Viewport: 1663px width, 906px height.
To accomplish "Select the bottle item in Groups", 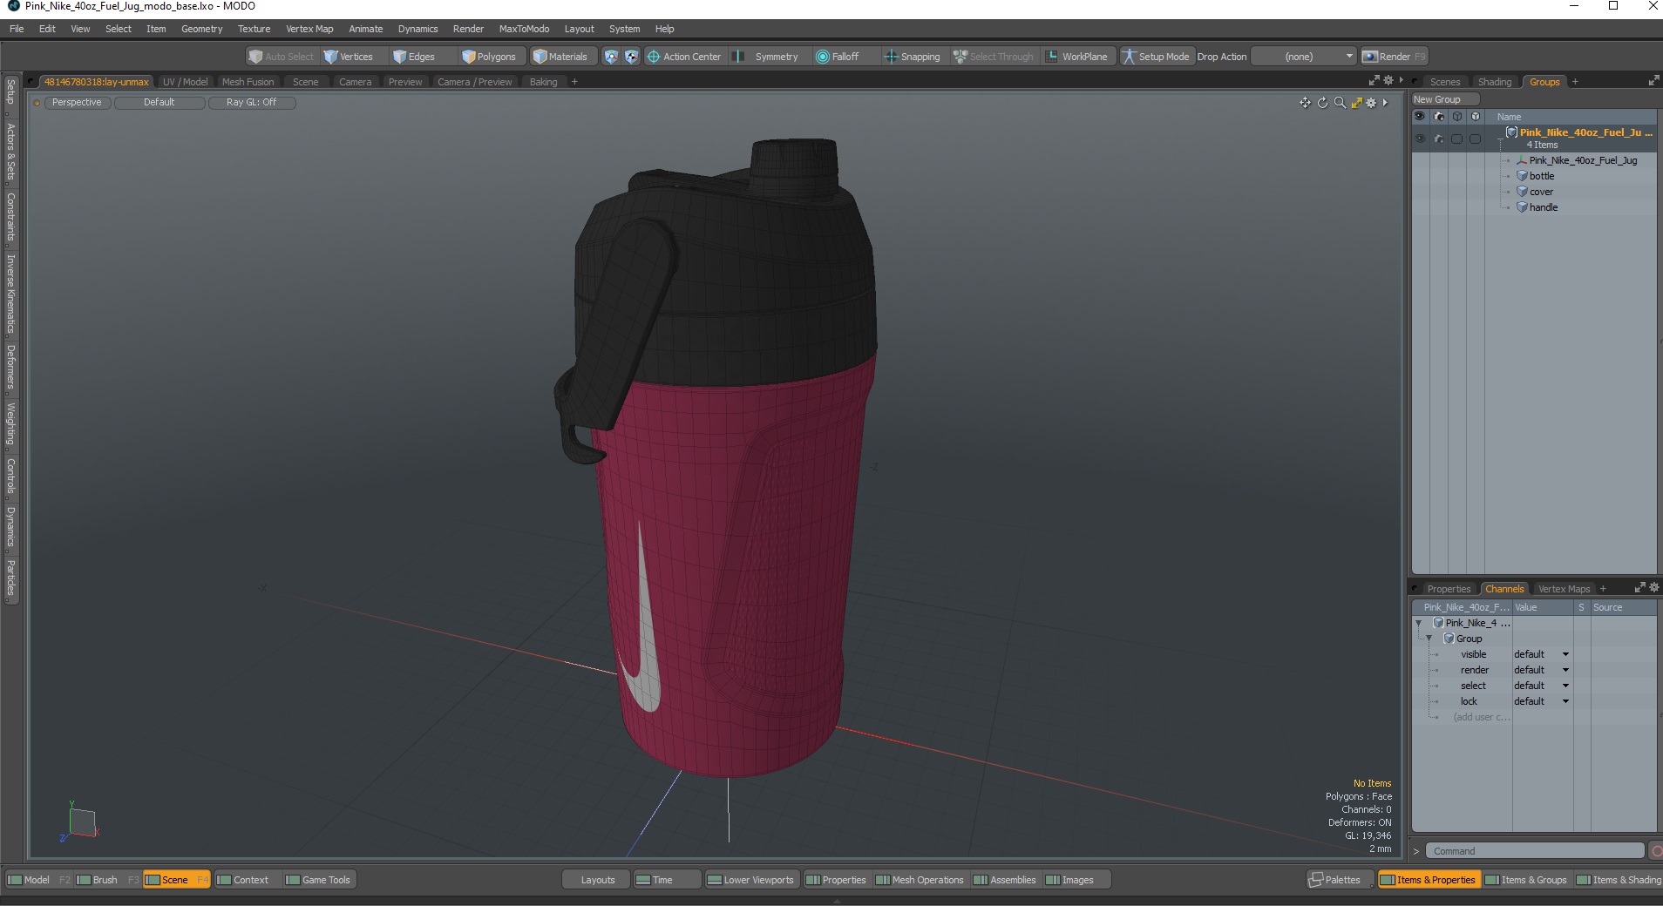I will click(1541, 176).
